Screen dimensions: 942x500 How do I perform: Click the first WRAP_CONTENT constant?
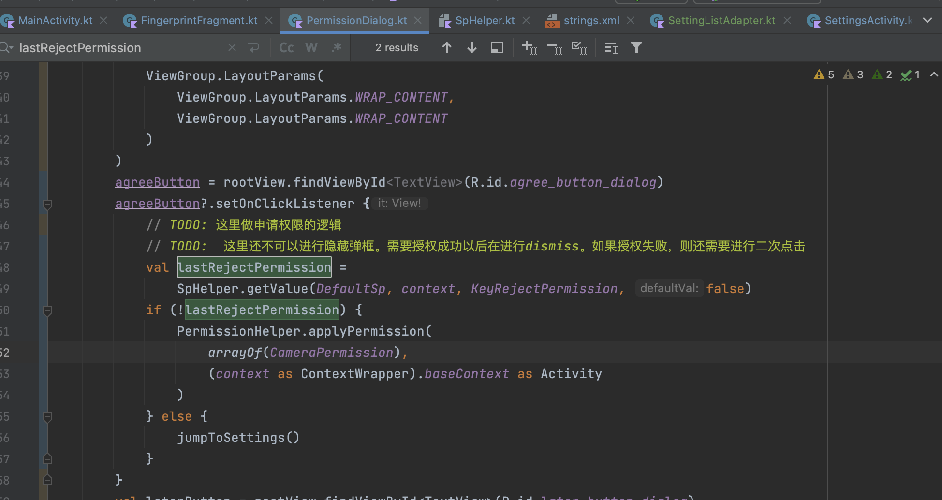[x=401, y=97]
